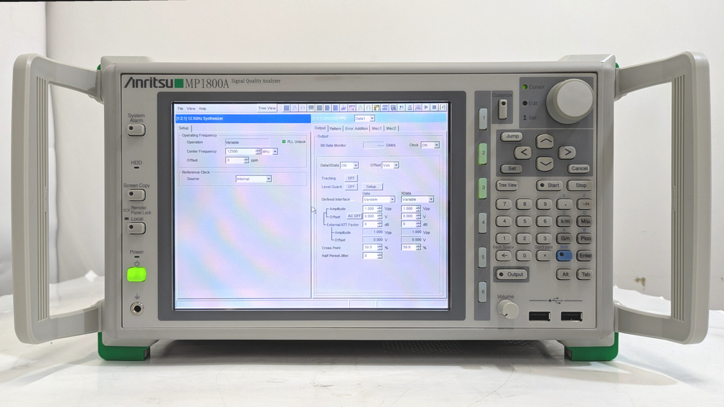
Task: Open the Data1 dropdown
Action: point(365,118)
